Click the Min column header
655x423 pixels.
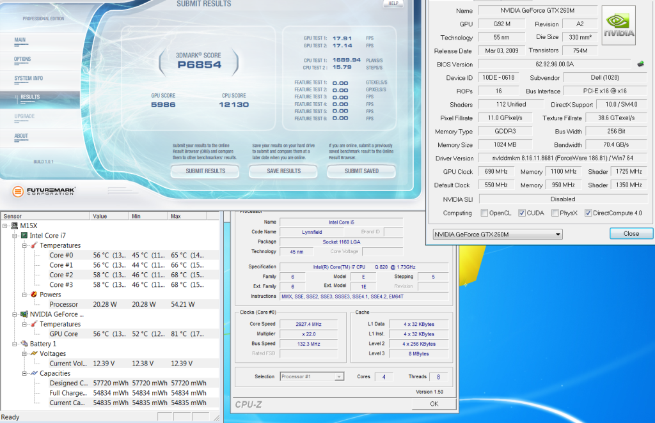pos(148,216)
